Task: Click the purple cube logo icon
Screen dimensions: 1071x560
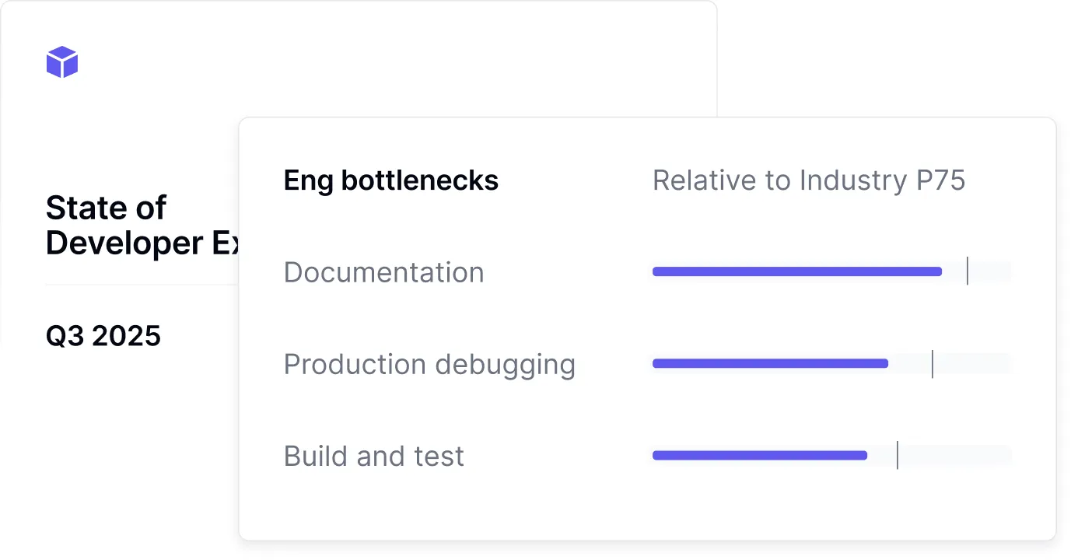Action: (62, 62)
